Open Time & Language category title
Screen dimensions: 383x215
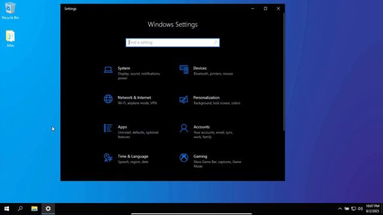pos(133,156)
